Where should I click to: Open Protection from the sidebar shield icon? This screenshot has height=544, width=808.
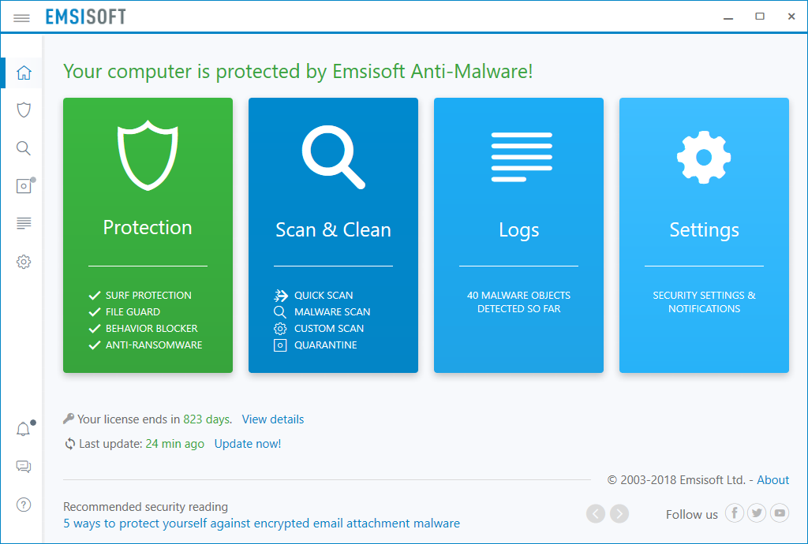pos(24,110)
